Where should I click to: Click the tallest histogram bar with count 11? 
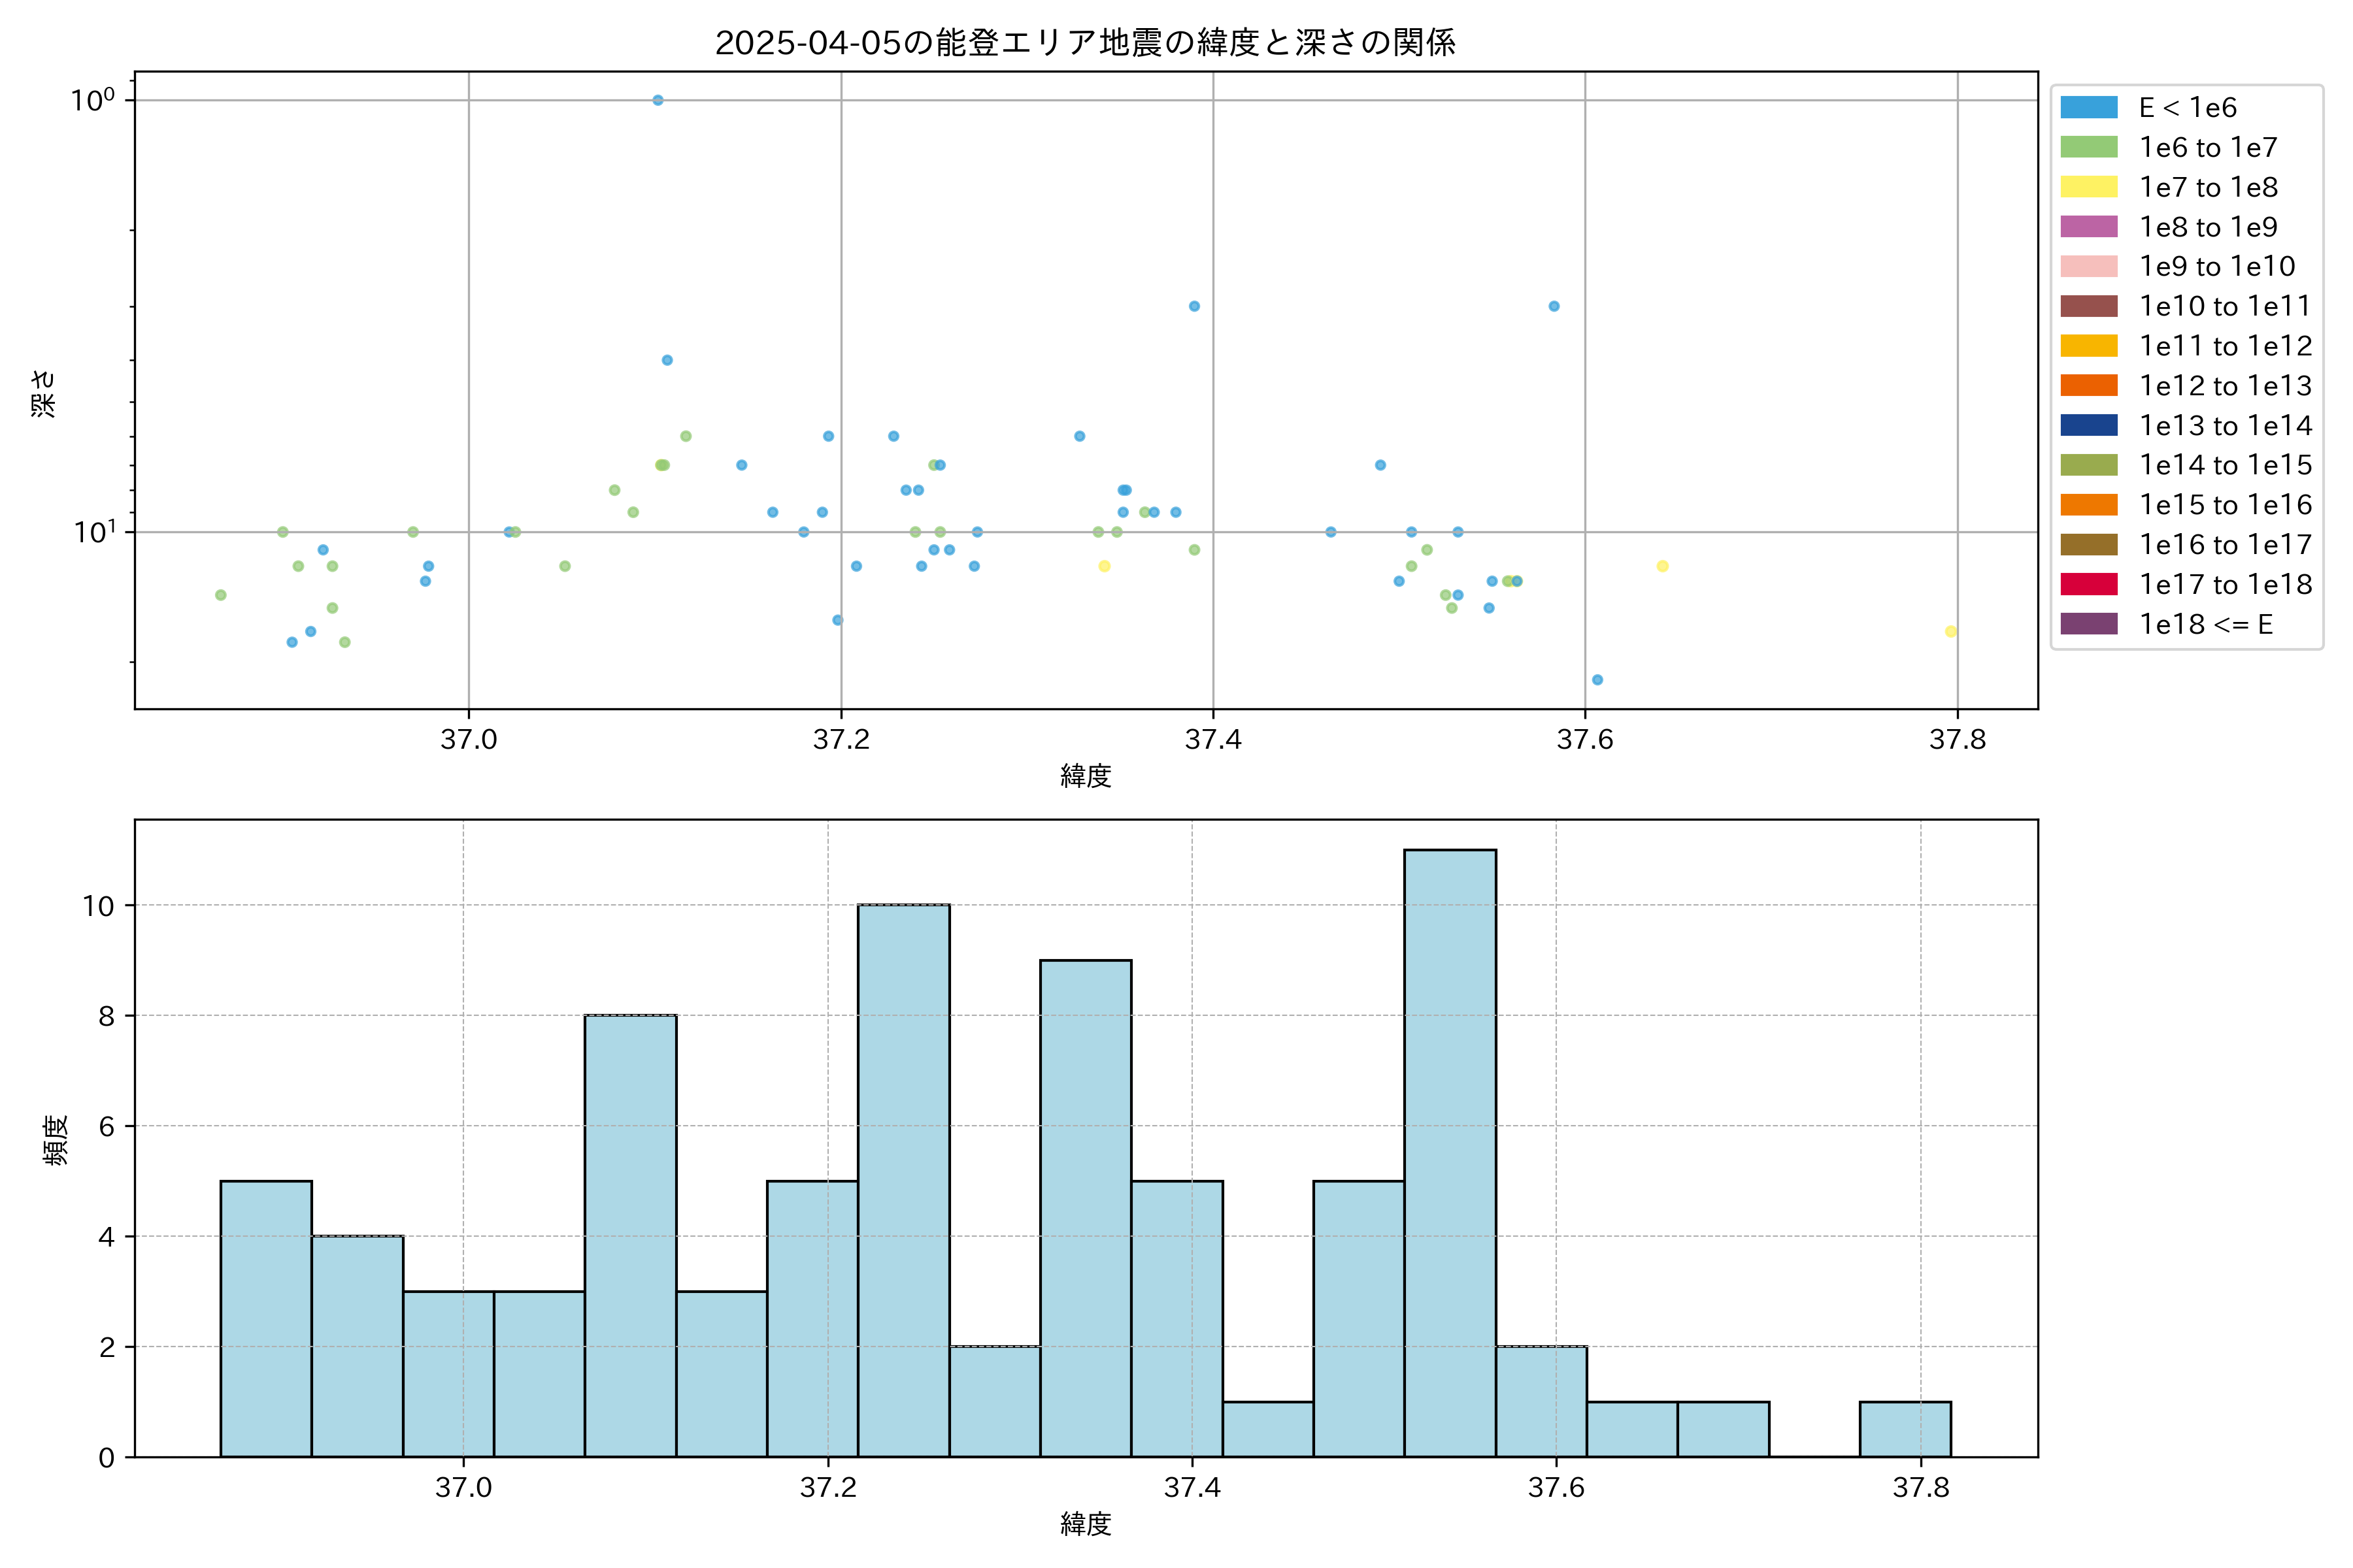pos(1450,1153)
